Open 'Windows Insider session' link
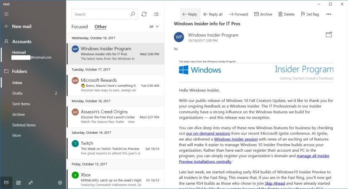The width and height of the screenshot is (348, 189). (x=236, y=139)
